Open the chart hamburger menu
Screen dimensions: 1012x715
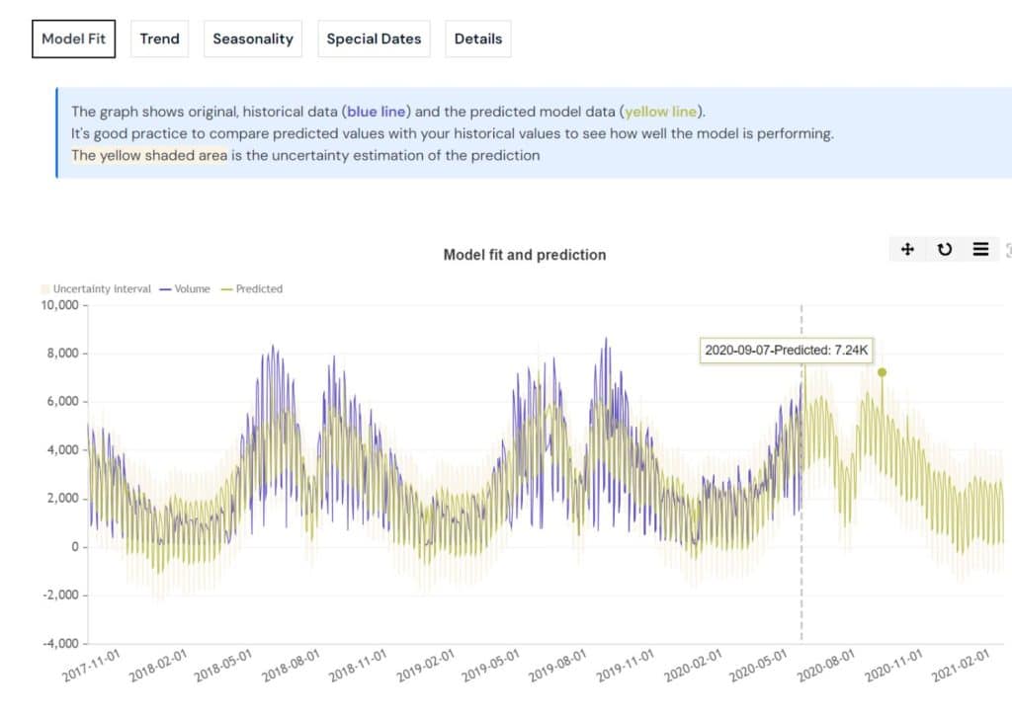pos(980,250)
